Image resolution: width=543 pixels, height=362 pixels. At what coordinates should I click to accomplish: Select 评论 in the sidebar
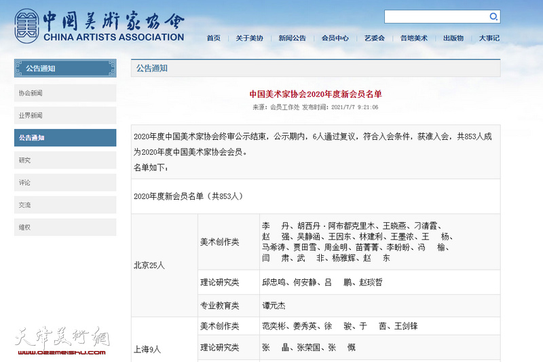click(x=65, y=183)
